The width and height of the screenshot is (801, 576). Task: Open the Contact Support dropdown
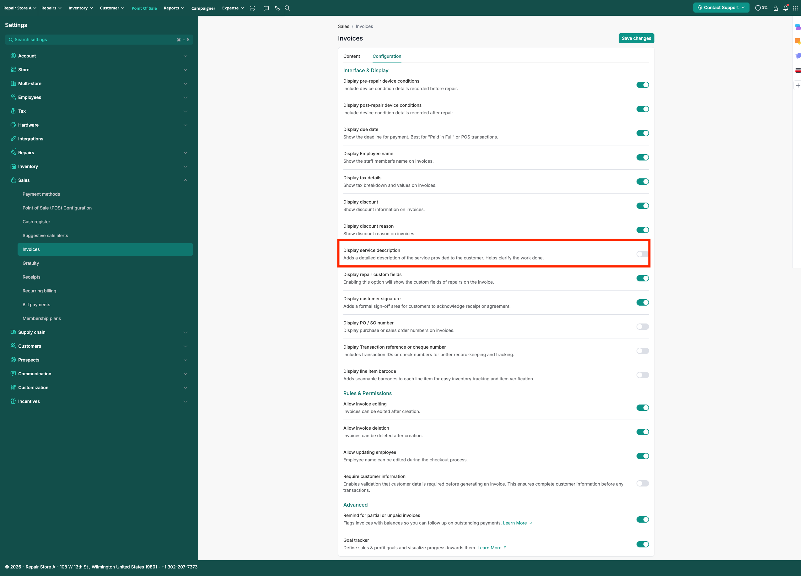(721, 8)
